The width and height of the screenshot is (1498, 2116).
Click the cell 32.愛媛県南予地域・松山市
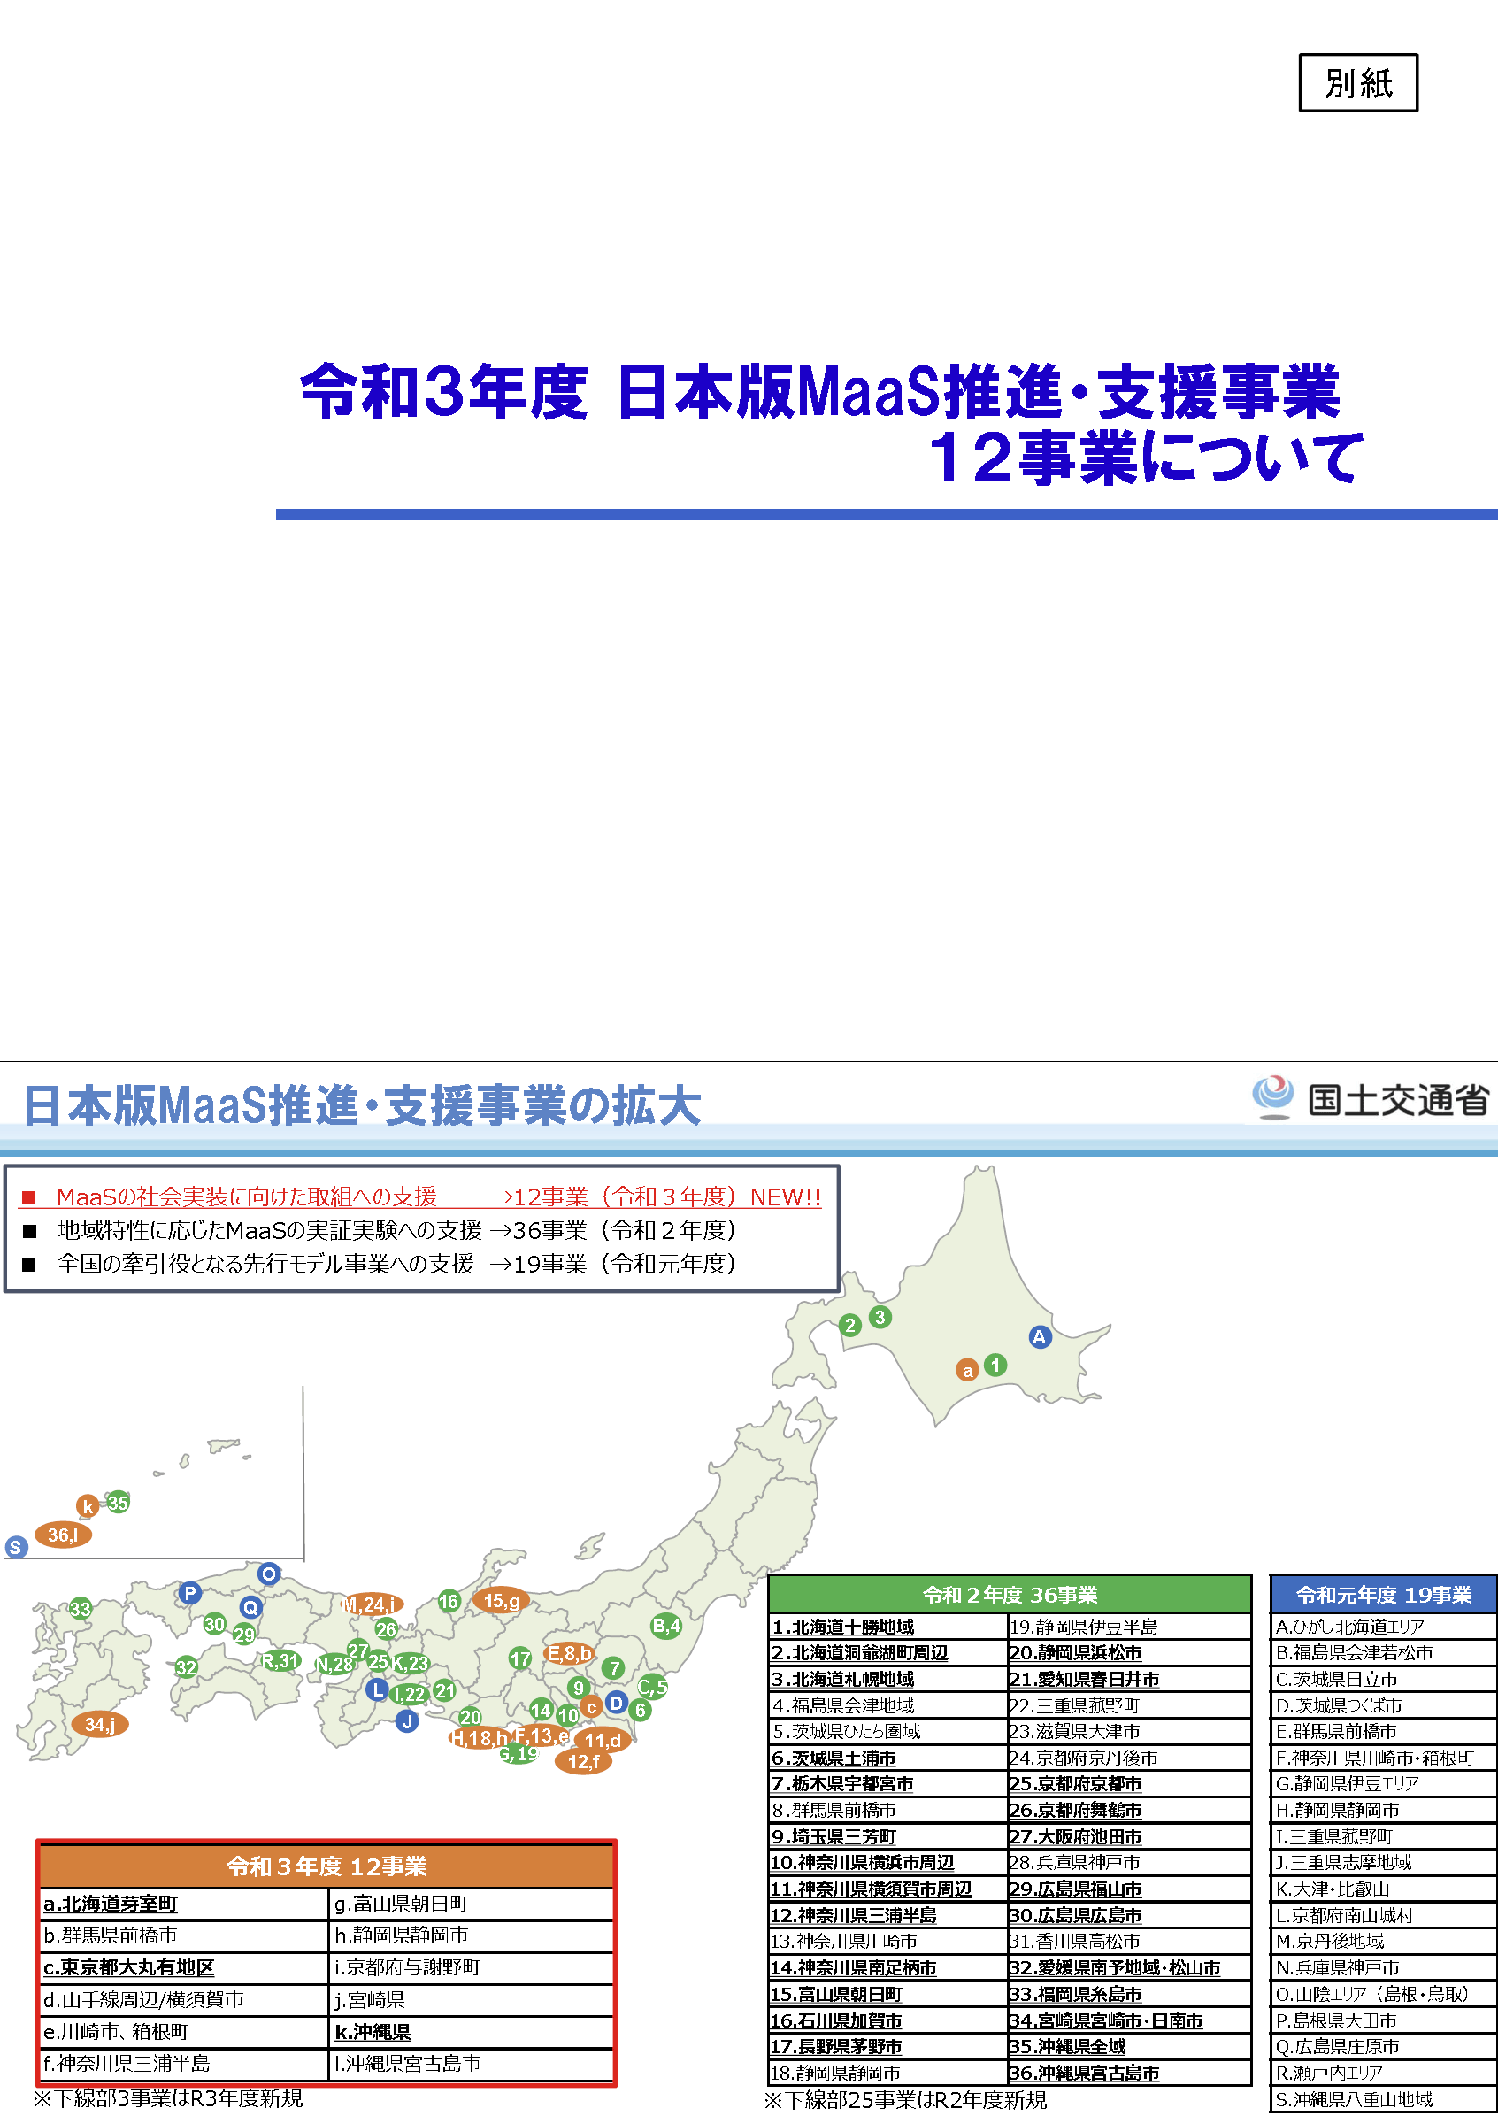[1129, 1969]
